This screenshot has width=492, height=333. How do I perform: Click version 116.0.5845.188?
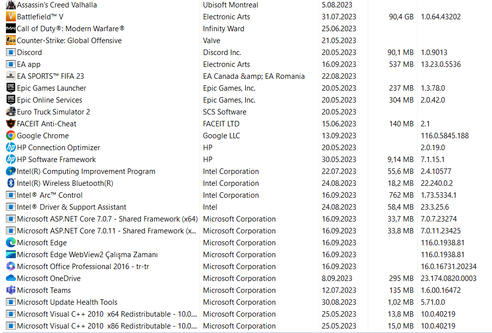click(x=444, y=136)
